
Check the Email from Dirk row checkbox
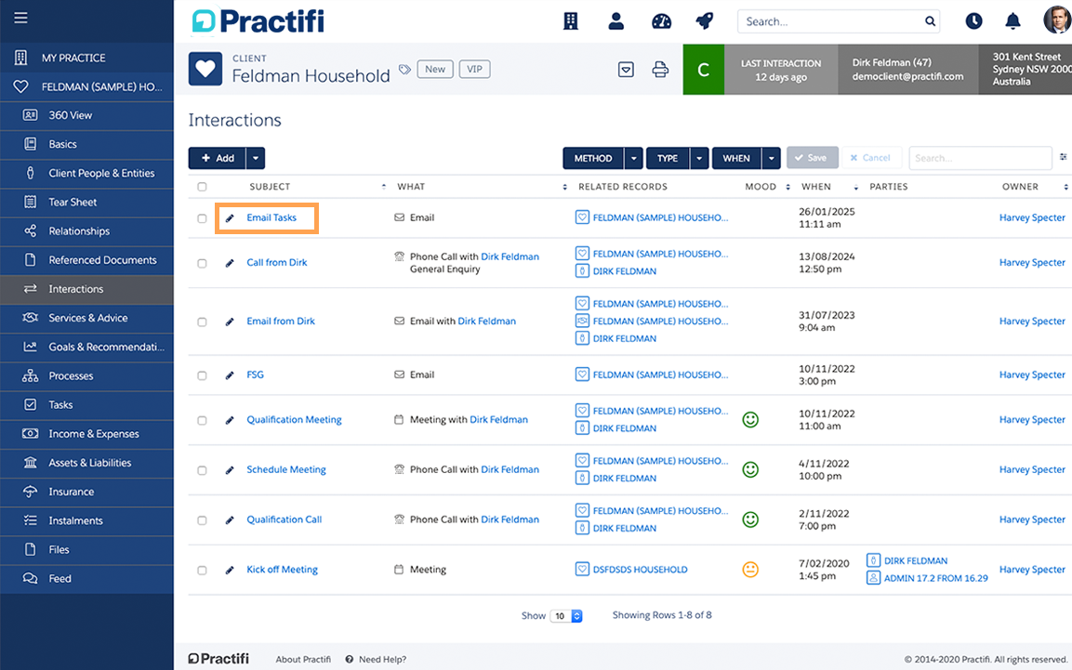tap(202, 322)
